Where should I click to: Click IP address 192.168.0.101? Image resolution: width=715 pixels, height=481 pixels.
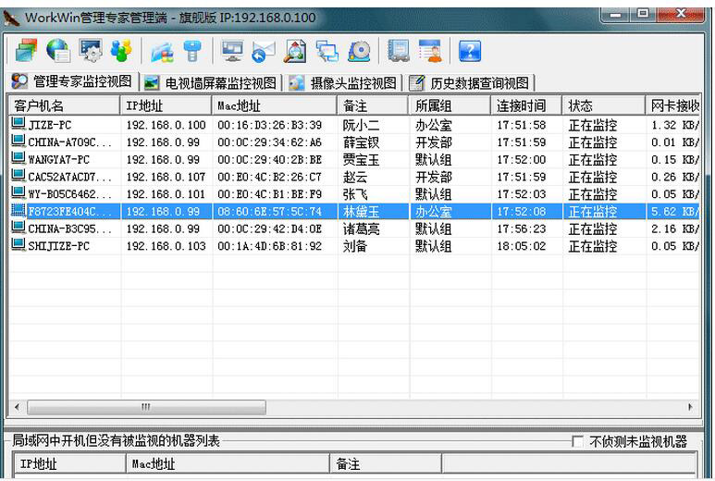pos(166,194)
